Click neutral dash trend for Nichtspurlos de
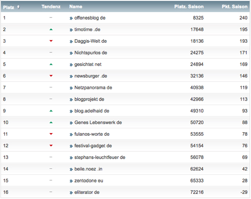The width and height of the screenshot is (251, 199). coord(51,52)
